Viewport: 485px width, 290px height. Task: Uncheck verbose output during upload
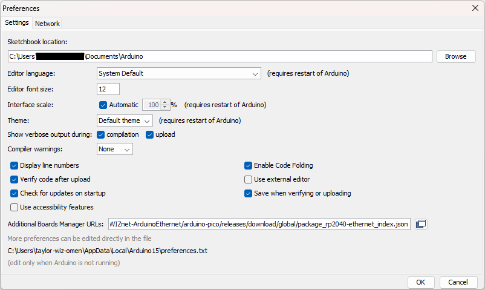[150, 135]
